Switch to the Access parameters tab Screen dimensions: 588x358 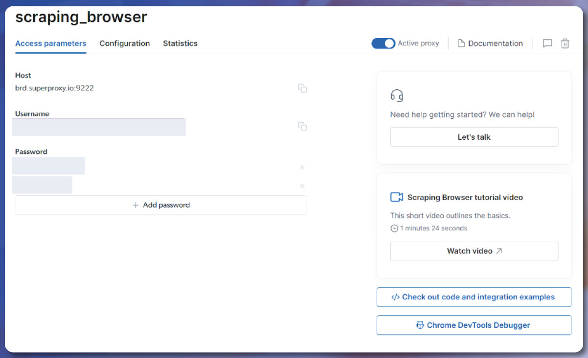point(51,43)
